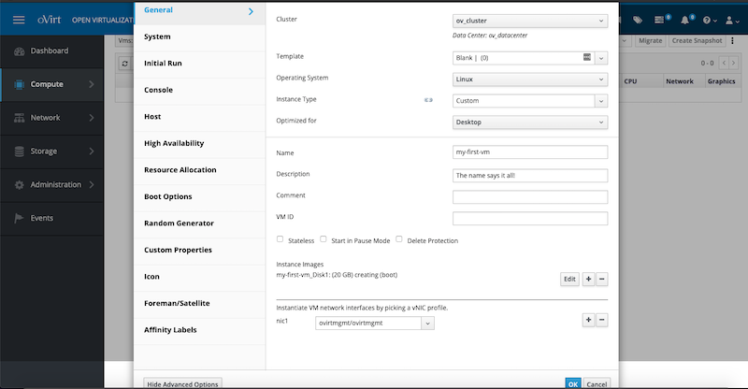Remove nic1 with minus button

click(x=602, y=320)
